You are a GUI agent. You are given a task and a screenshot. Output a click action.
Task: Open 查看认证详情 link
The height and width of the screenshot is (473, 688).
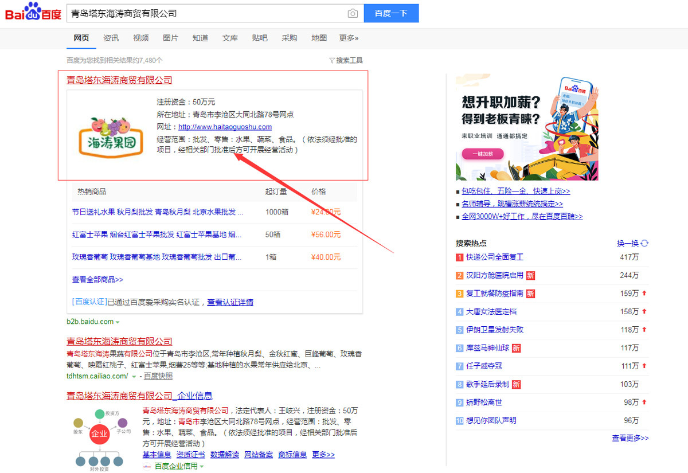coord(230,302)
